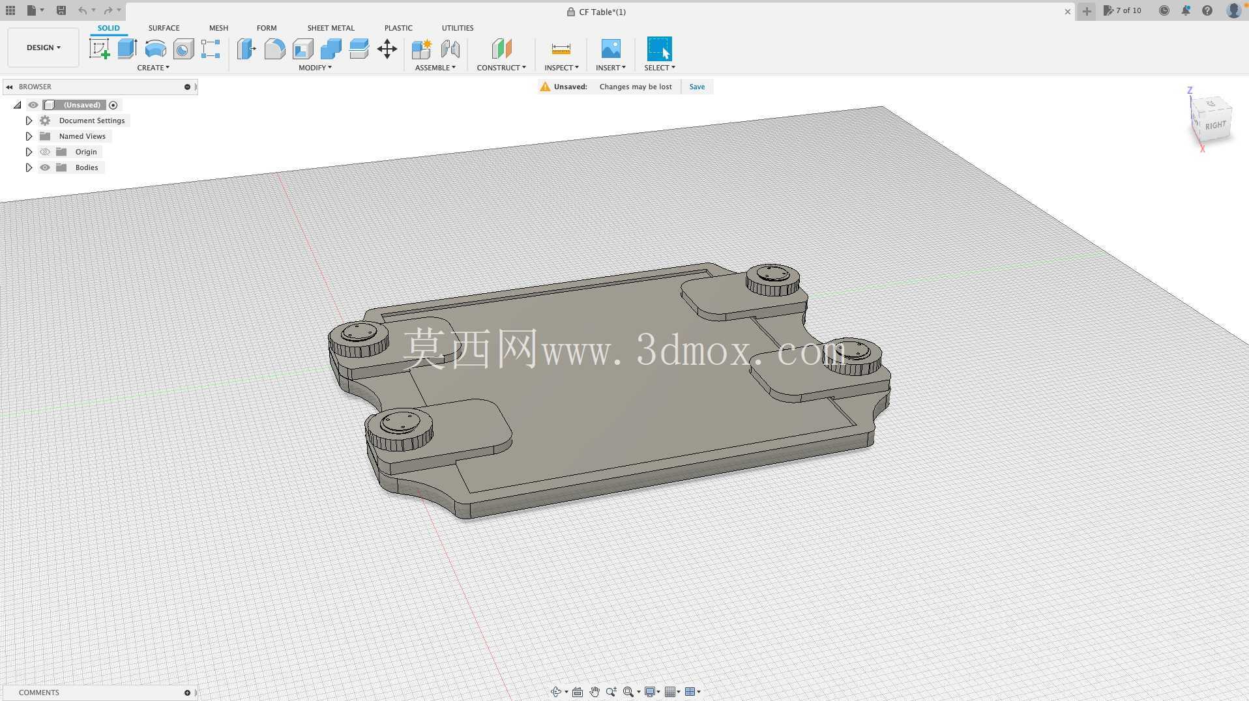Click the Save link in unsaved warning
Image resolution: width=1249 pixels, height=701 pixels.
coord(697,87)
